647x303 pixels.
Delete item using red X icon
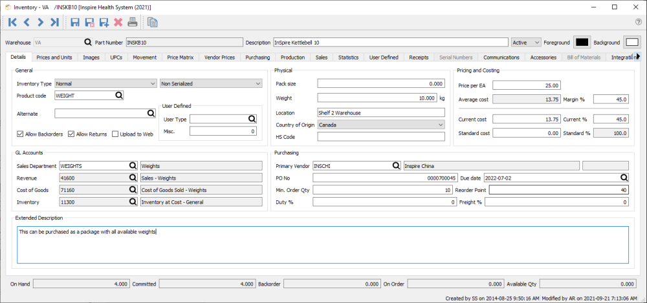(x=118, y=23)
